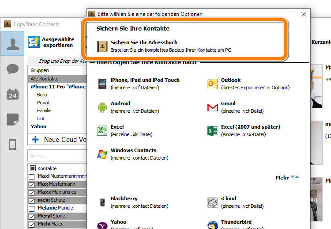Toggle the Kontakte select-all checkbox

point(33,168)
